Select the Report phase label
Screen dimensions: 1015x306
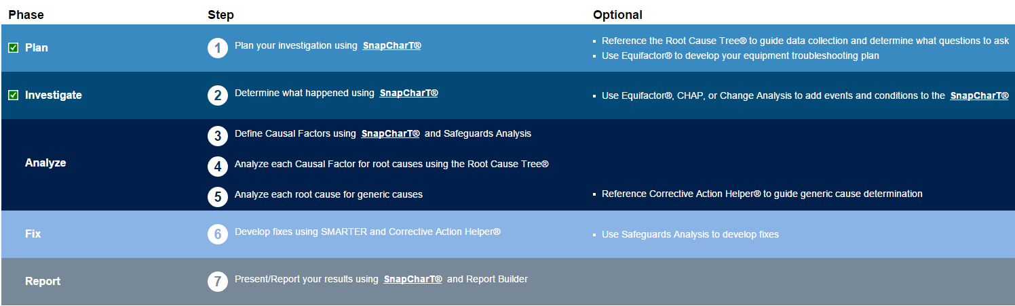click(x=43, y=282)
